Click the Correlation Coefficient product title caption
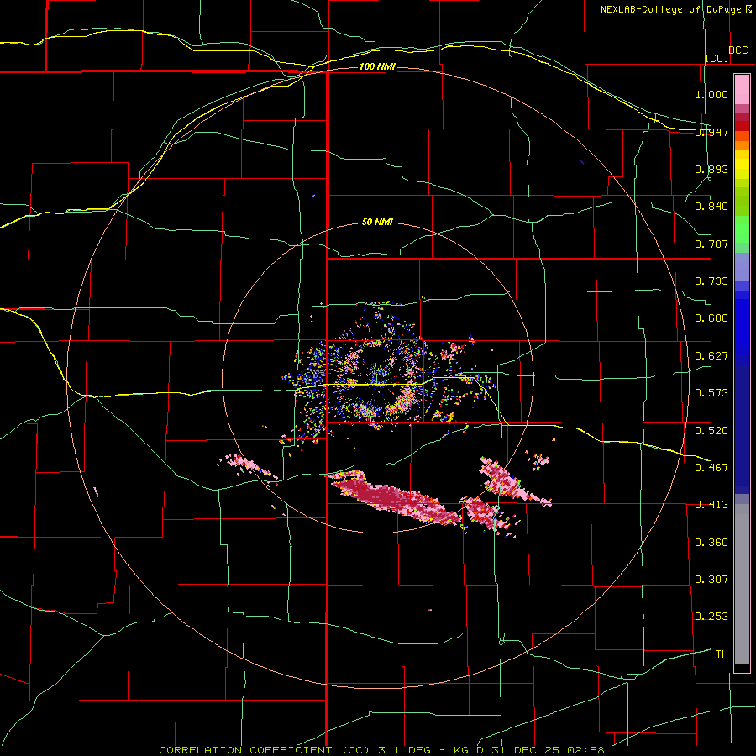Image resolution: width=756 pixels, height=756 pixels. [381, 750]
